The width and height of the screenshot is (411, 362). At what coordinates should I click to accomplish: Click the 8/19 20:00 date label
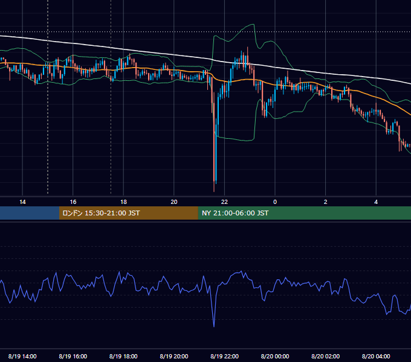(174, 356)
